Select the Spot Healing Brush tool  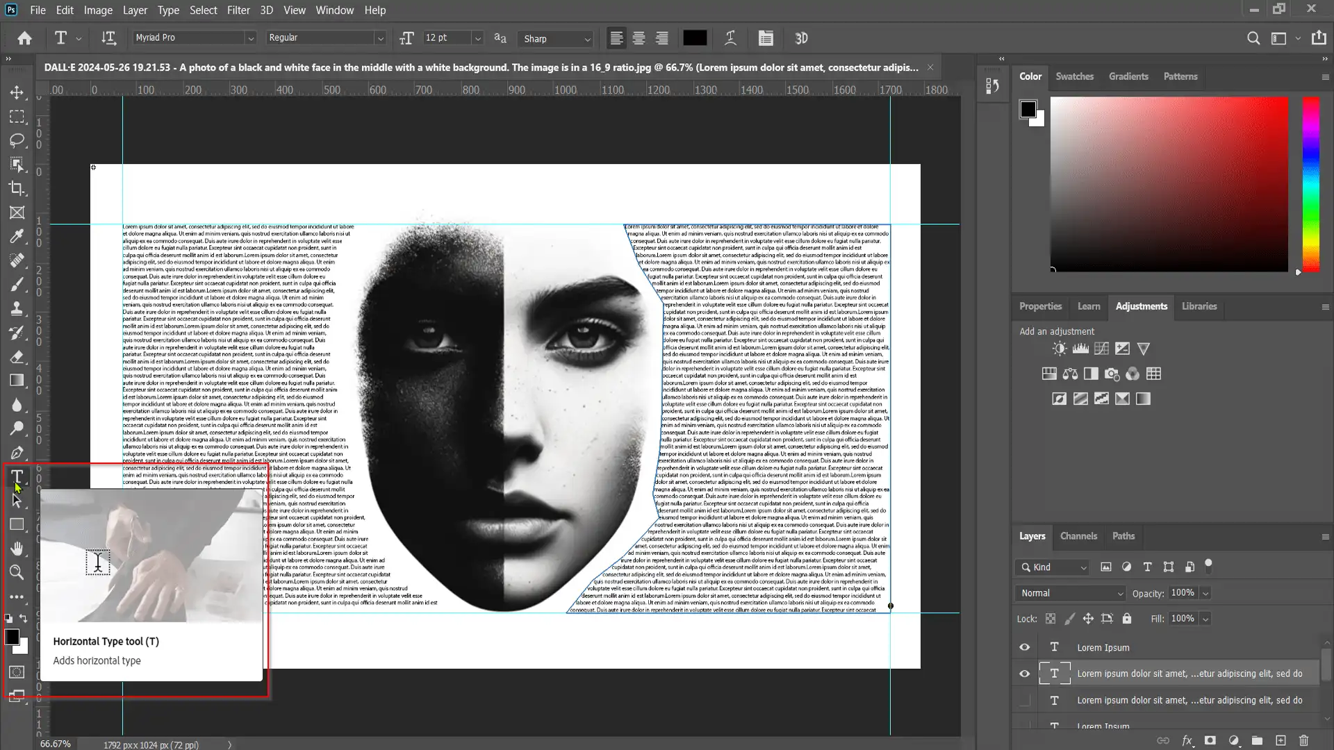coord(17,260)
